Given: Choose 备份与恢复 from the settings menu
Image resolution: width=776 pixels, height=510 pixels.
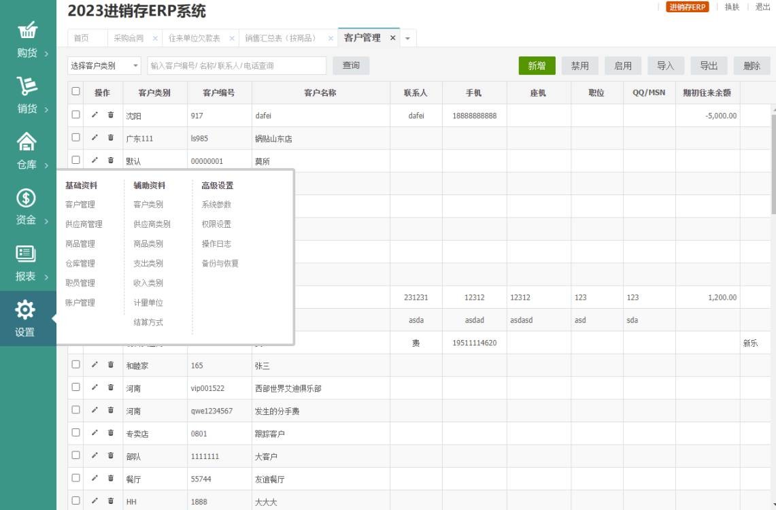Looking at the screenshot, I should click(220, 263).
